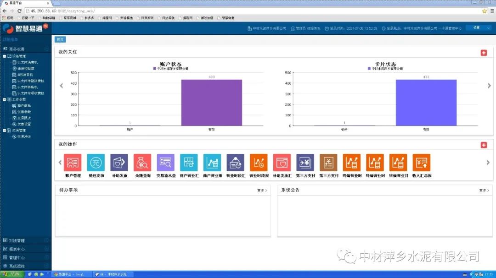The image size is (496, 278).
Task: Collapse the 设备管理 tree node
Action: tap(5, 56)
